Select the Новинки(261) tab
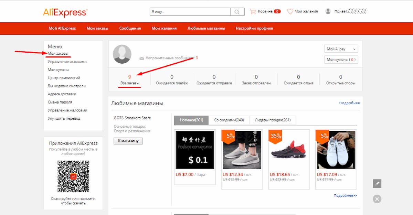 191,120
